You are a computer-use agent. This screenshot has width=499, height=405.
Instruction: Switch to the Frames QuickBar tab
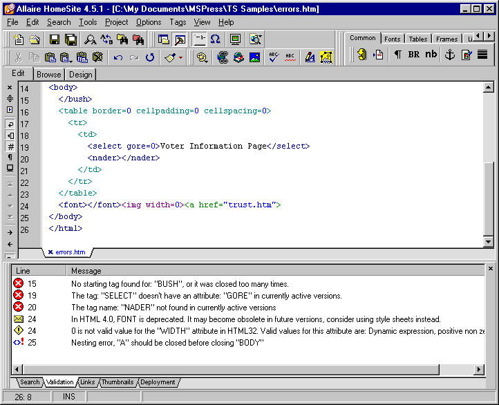446,39
